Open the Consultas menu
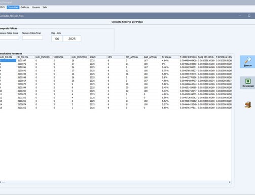This screenshot has height=195, width=255. point(13,7)
